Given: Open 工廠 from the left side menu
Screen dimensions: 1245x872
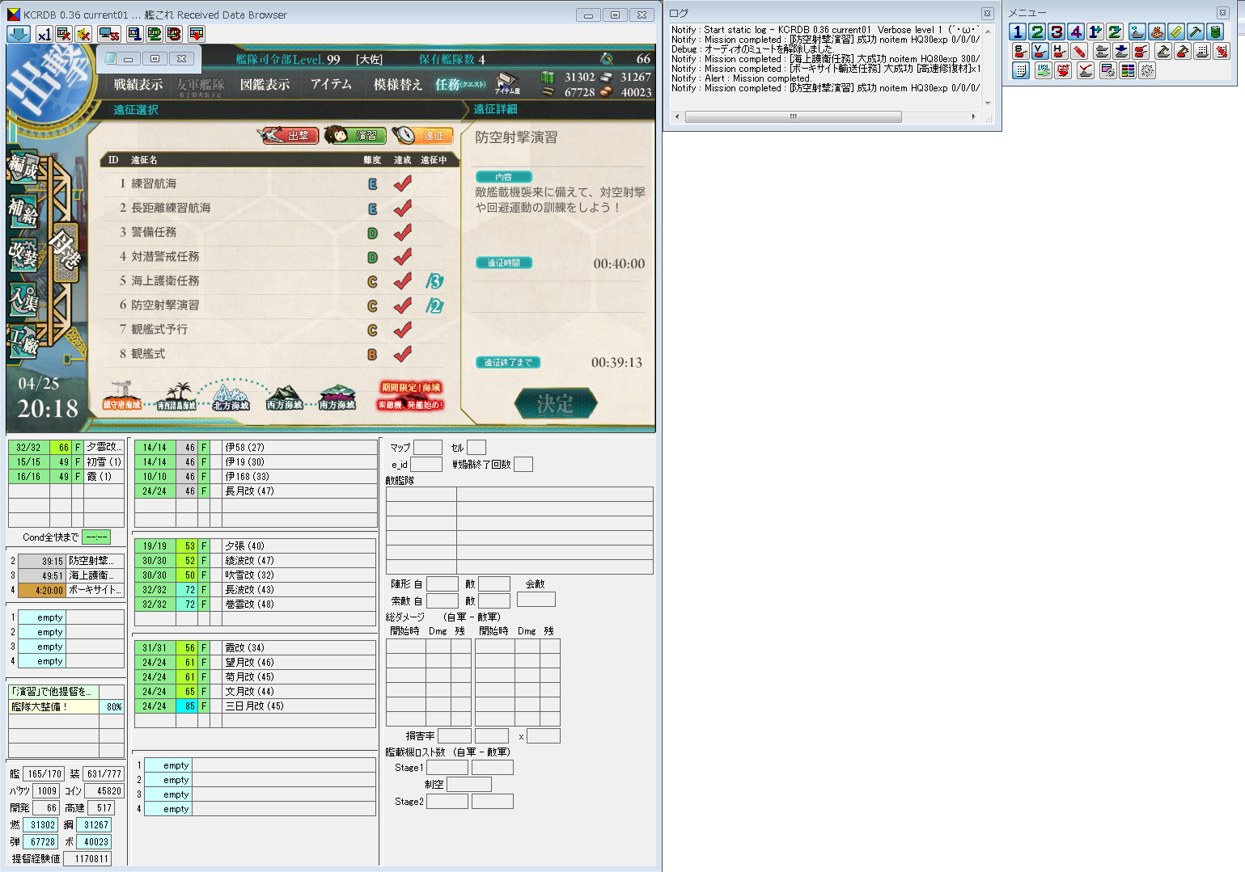Looking at the screenshot, I should pyautogui.click(x=23, y=343).
